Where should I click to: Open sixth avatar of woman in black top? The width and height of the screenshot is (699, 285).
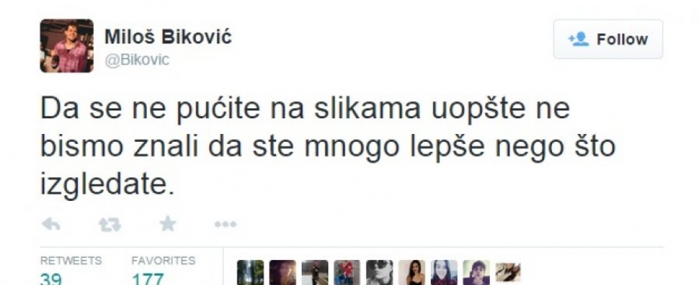pos(412,272)
